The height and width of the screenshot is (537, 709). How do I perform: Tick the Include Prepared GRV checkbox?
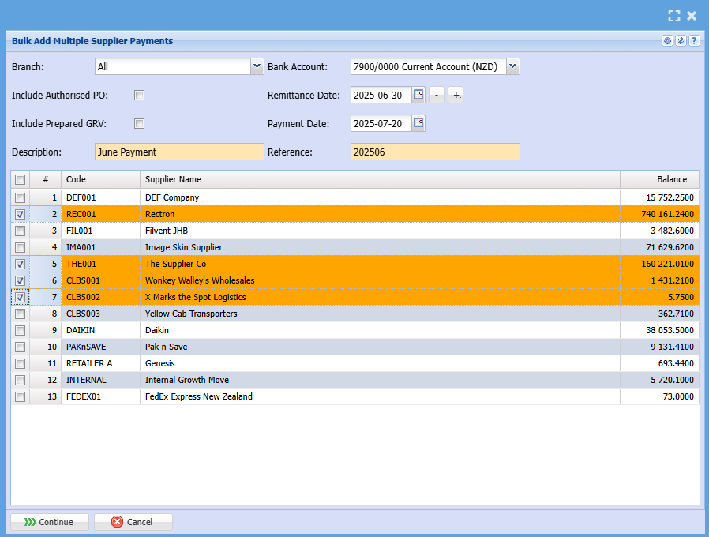139,123
